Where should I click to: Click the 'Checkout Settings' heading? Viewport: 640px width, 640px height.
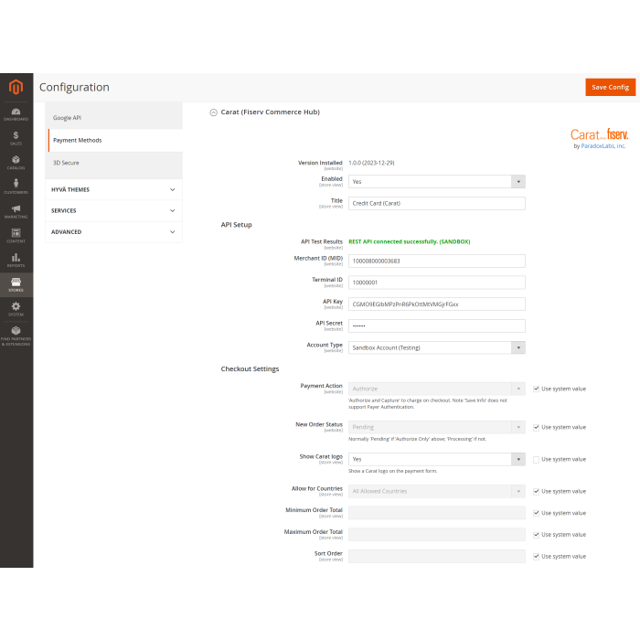pos(250,368)
